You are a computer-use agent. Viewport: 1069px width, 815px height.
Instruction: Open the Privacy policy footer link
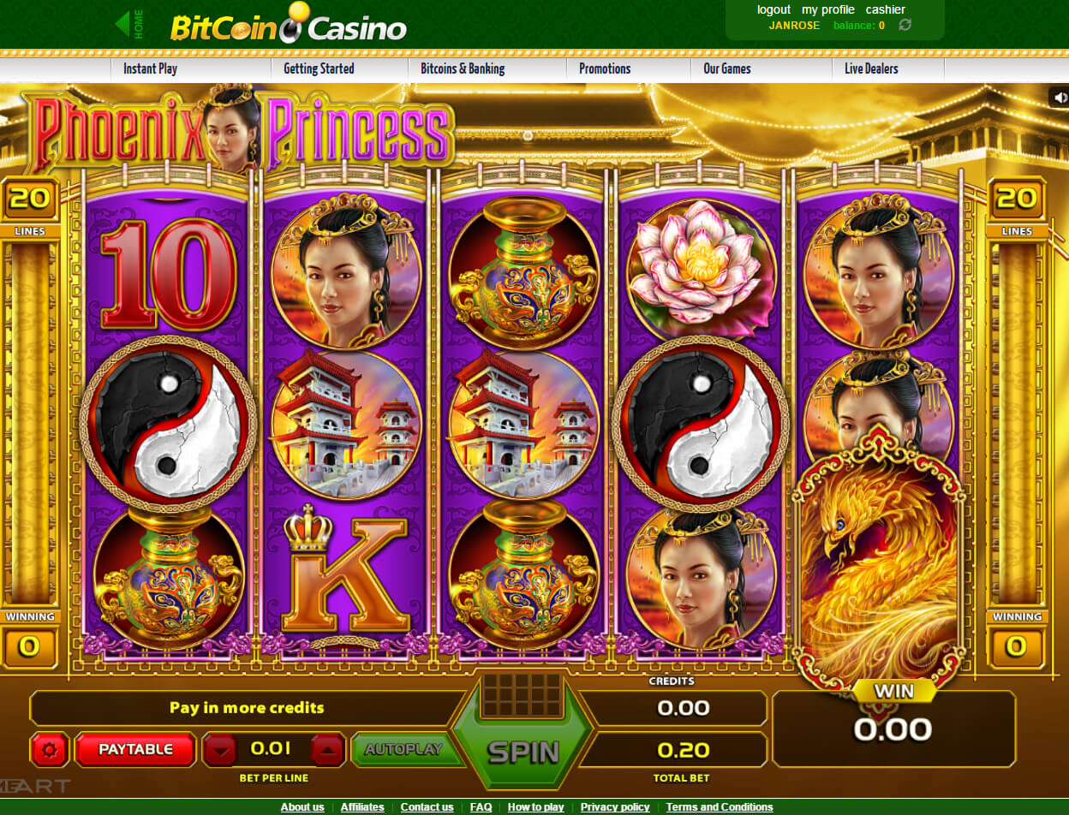coord(615,806)
